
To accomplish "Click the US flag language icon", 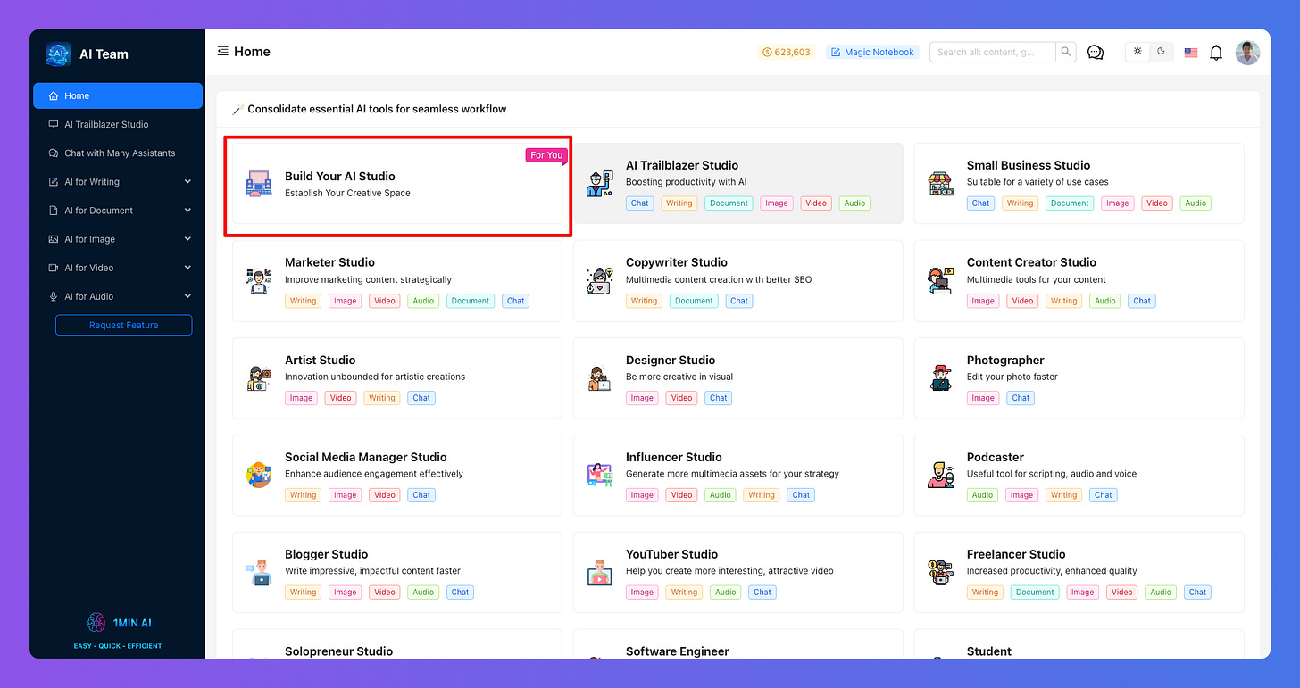I will (1191, 53).
